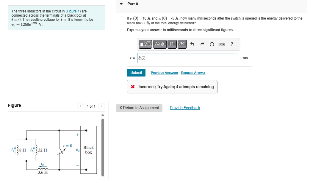Image resolution: width=310 pixels, height=180 pixels.
Task: Insert a vector using the vec icon
Action: pyautogui.click(x=182, y=44)
